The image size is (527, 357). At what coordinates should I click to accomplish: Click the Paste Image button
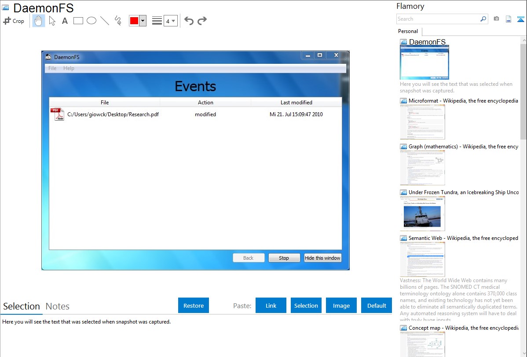(341, 305)
